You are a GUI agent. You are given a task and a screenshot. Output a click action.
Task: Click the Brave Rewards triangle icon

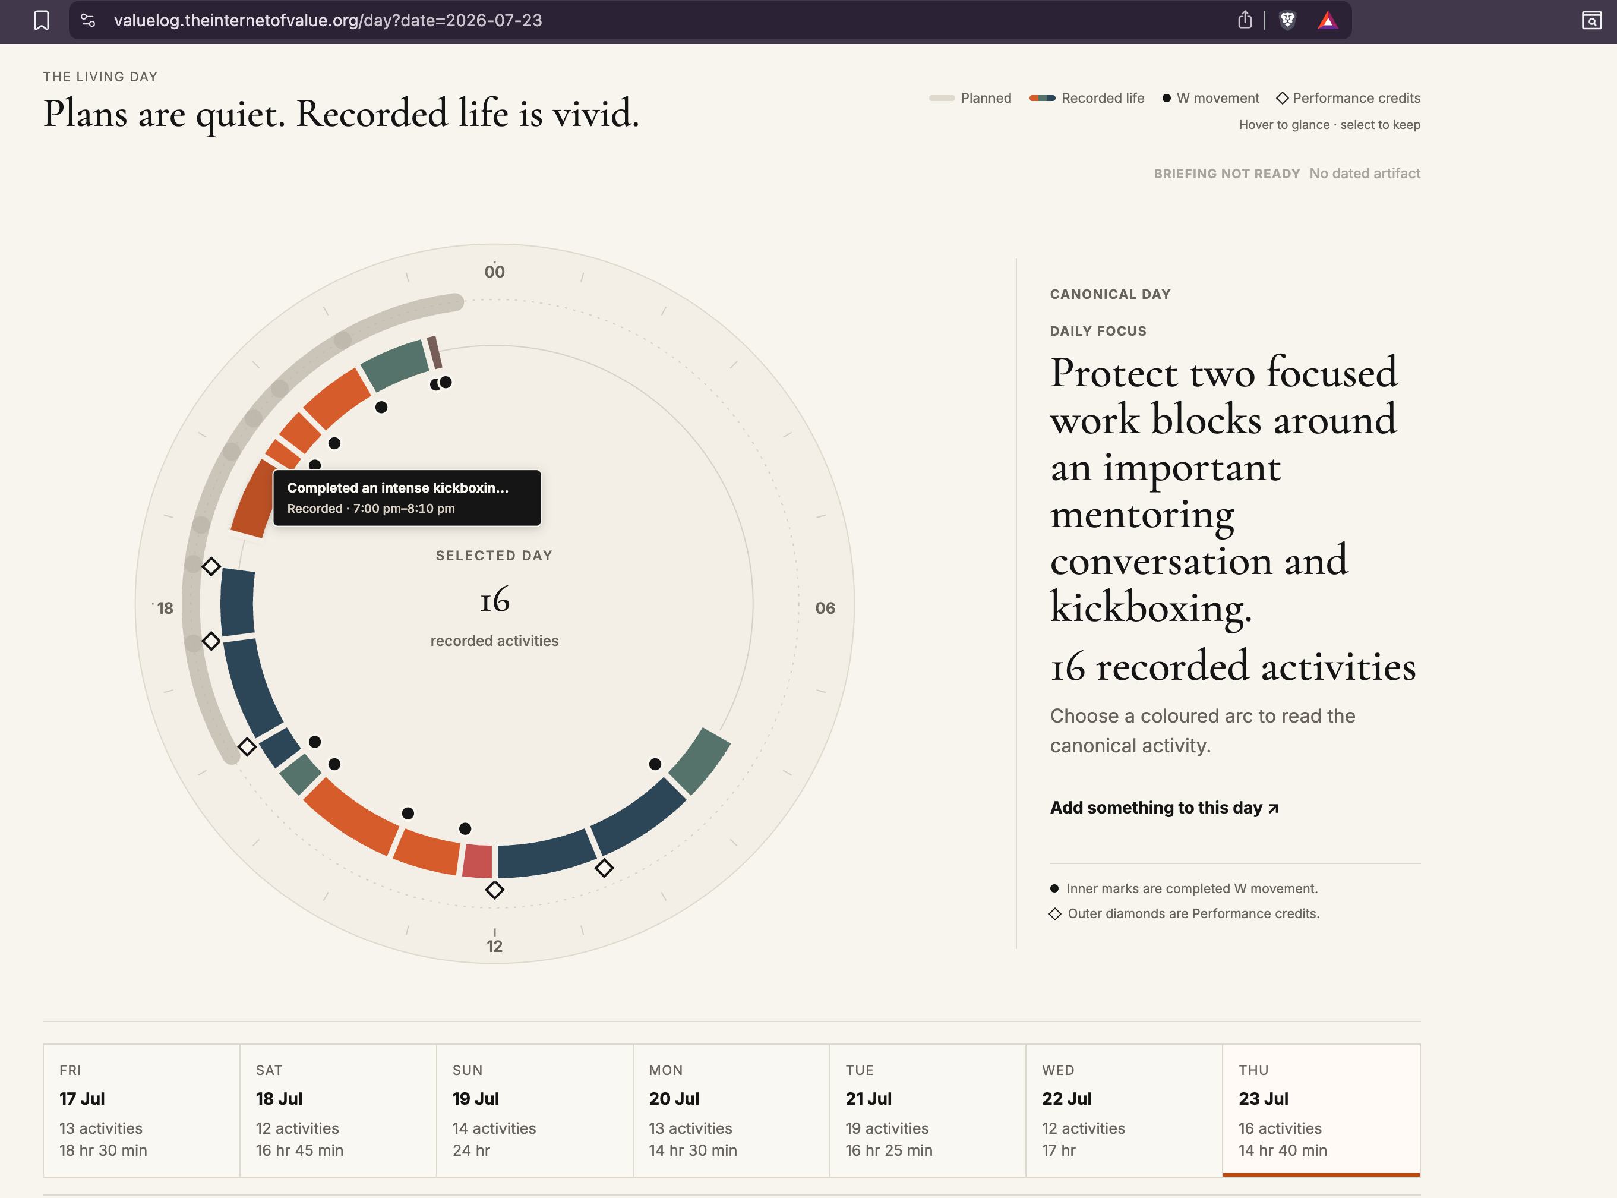click(x=1327, y=20)
